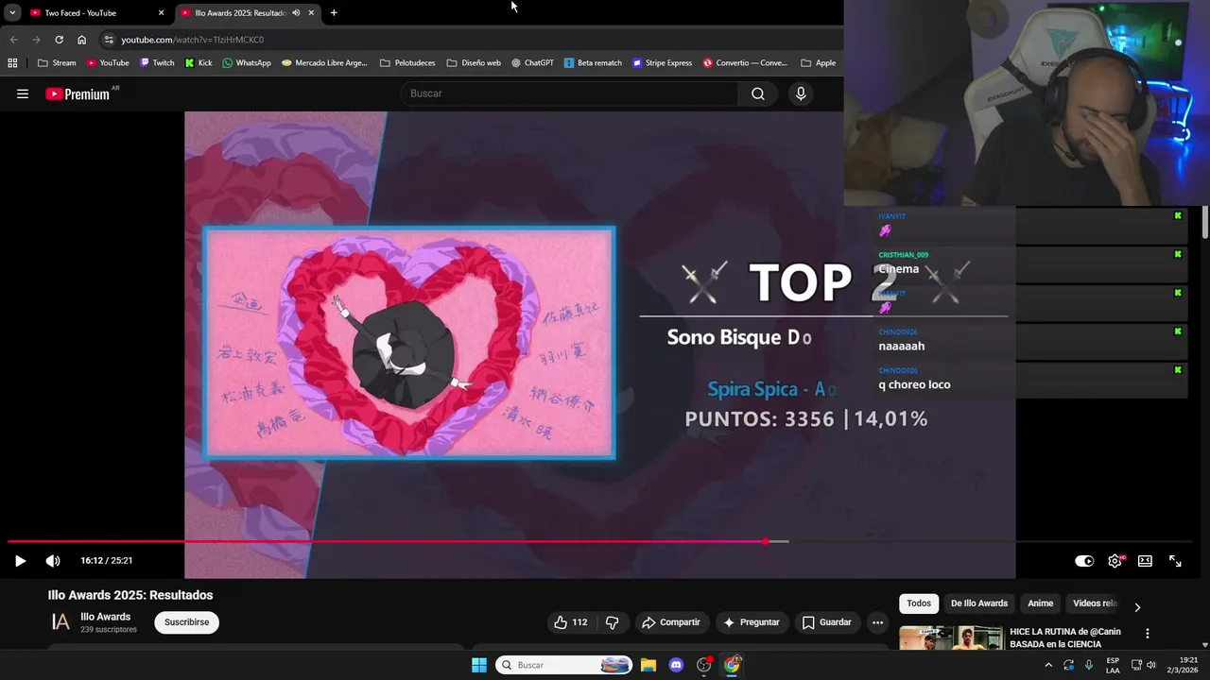
Task: Open the HICE LA RUTINA video thumbnail
Action: click(x=951, y=638)
